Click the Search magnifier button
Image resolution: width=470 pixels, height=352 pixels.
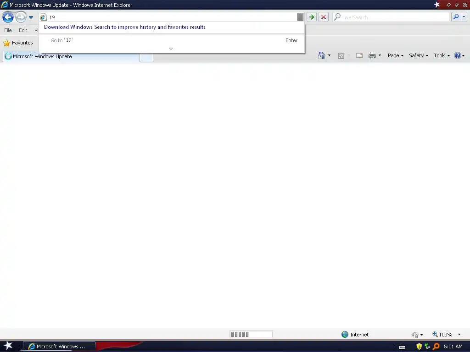pos(456,17)
